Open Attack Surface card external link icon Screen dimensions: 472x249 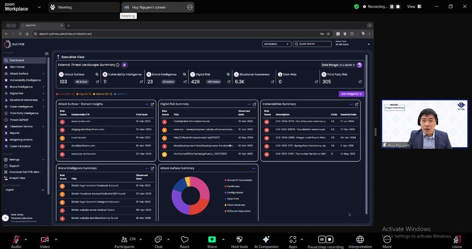[x=97, y=82]
